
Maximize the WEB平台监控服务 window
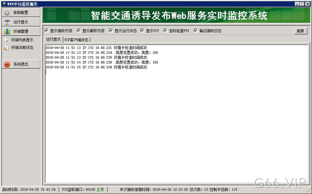pyautogui.click(x=302, y=4)
